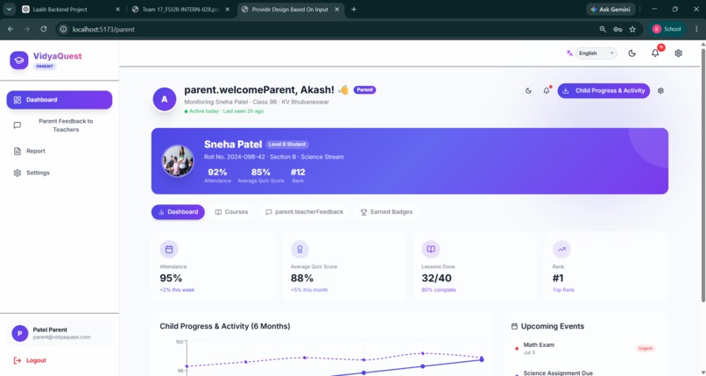
Task: Click the Math Exam upcoming event
Action: click(583, 348)
